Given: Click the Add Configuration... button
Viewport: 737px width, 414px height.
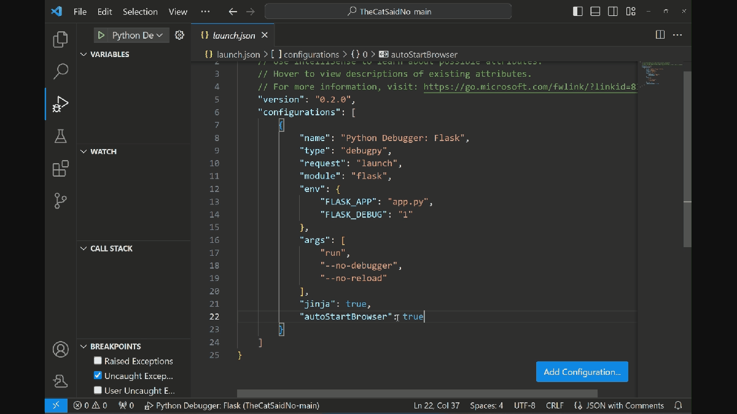Looking at the screenshot, I should 582,372.
